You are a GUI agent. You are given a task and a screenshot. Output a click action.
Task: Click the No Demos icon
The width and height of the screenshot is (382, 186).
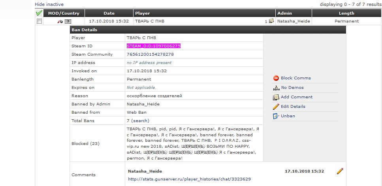[276, 88]
